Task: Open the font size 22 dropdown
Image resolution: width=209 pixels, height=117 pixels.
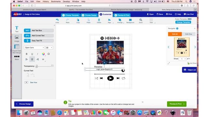Action: pyautogui.click(x=49, y=47)
